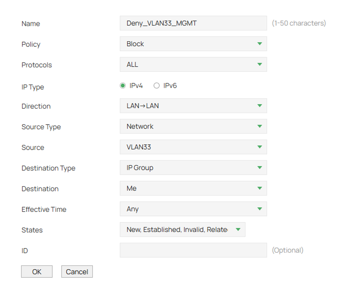This screenshot has width=353, height=287.
Task: Open the States multi-select dropdown
Action: (x=182, y=230)
